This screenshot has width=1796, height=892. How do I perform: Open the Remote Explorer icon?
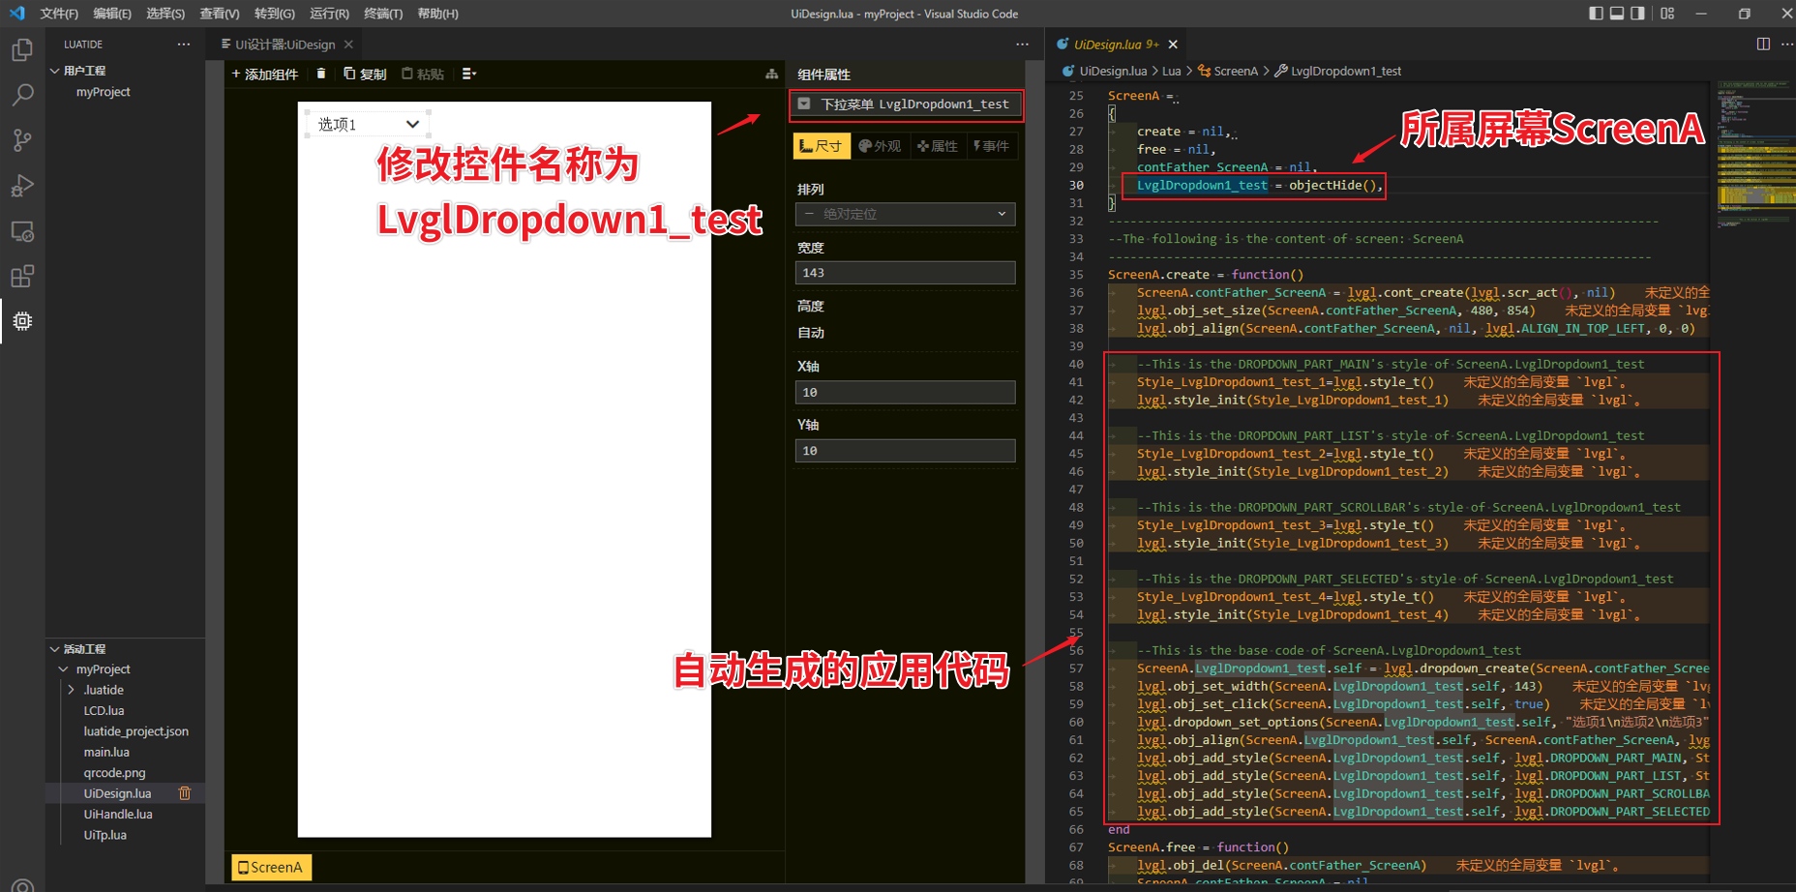[21, 231]
